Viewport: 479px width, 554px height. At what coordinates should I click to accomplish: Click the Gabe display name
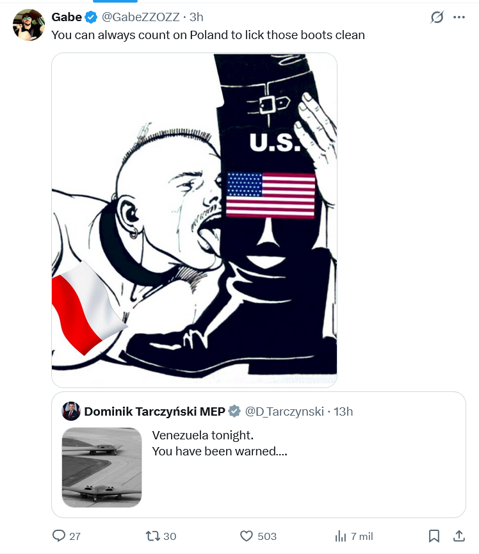(x=67, y=17)
